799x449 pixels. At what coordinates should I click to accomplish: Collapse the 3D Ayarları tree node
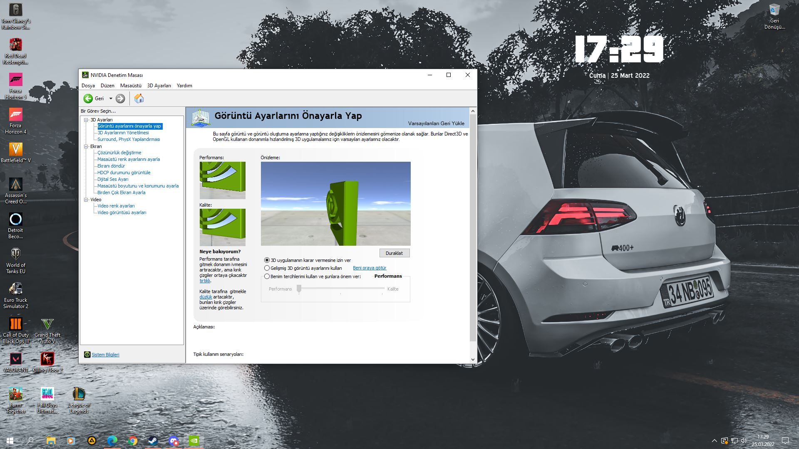[86, 120]
